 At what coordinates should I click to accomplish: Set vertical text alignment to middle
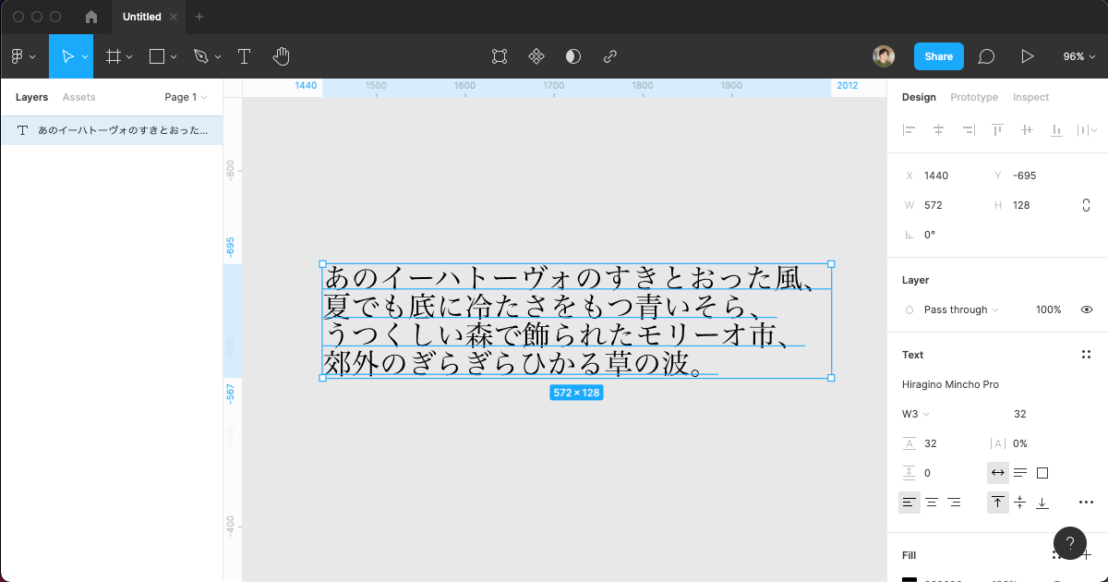tap(1019, 502)
